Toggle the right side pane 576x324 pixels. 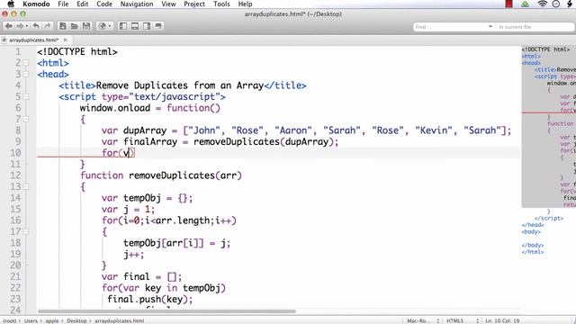(x=147, y=26)
